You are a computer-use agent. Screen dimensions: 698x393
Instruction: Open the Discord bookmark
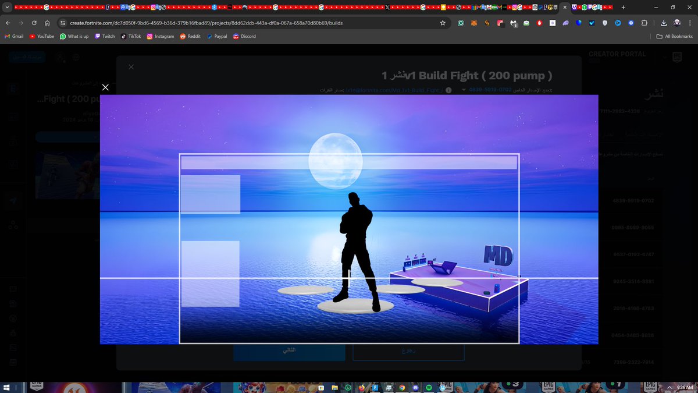click(244, 36)
